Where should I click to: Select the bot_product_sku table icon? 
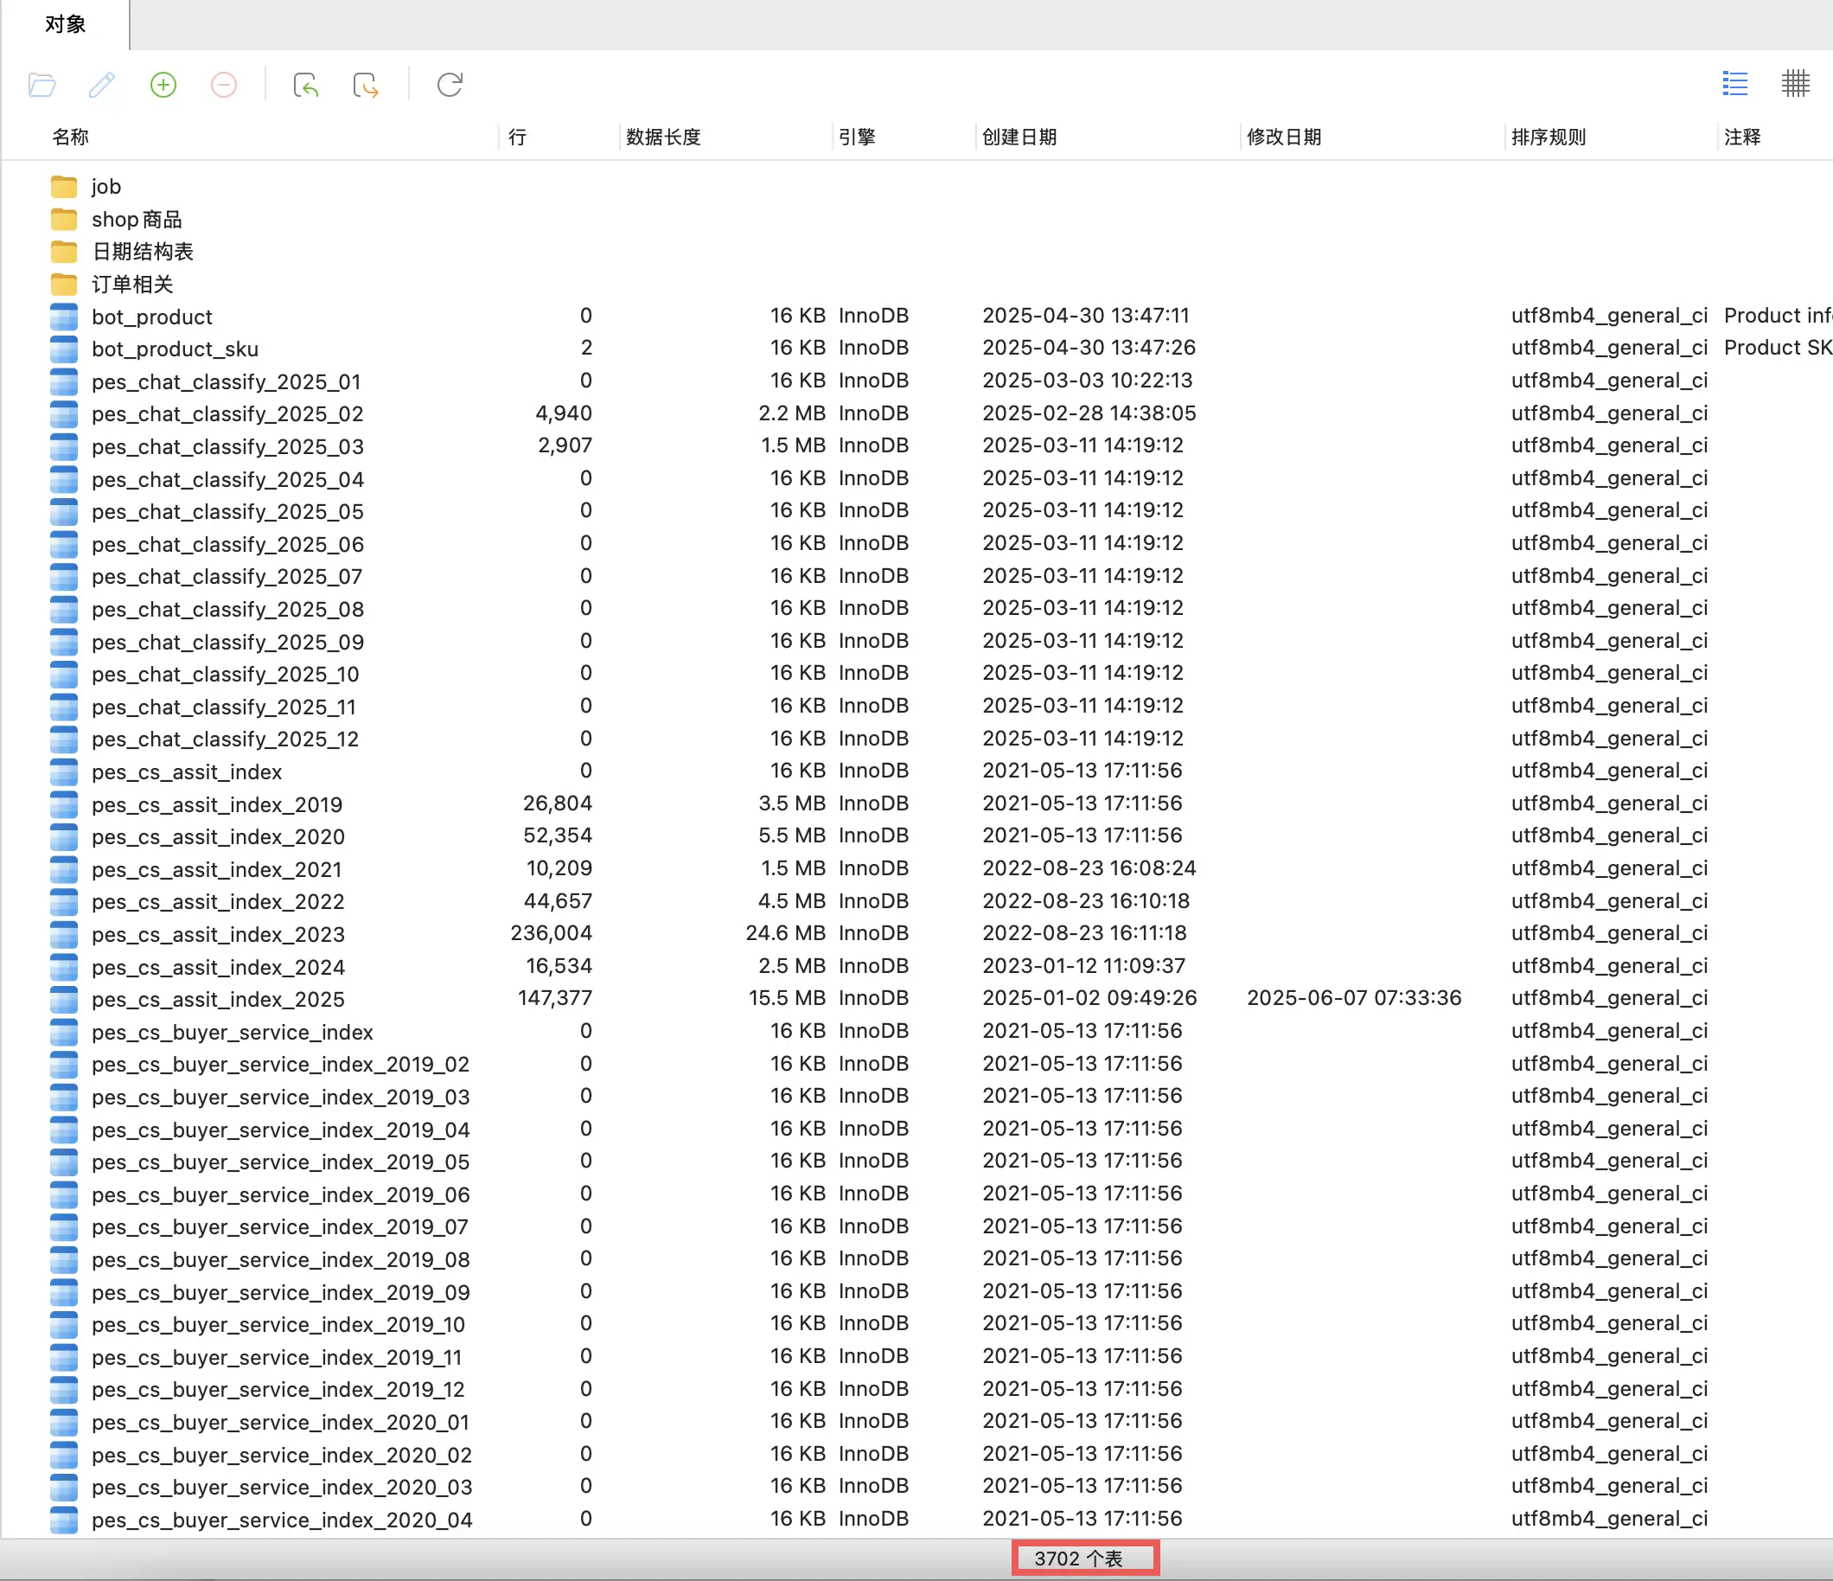click(x=64, y=349)
